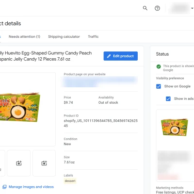Click the main candy box product image

click(19, 108)
